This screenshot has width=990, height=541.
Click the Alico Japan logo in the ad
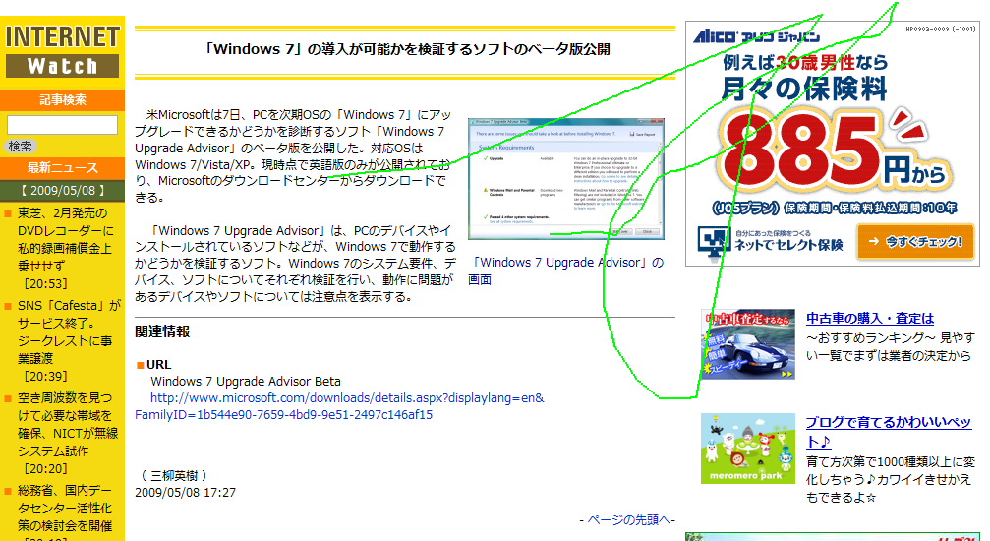click(x=756, y=36)
